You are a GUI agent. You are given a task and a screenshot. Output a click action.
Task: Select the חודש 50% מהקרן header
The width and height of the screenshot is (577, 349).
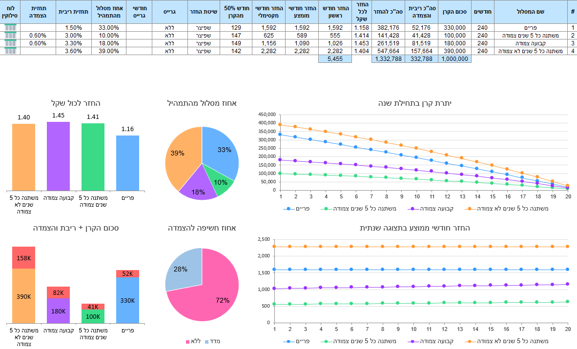click(x=236, y=12)
